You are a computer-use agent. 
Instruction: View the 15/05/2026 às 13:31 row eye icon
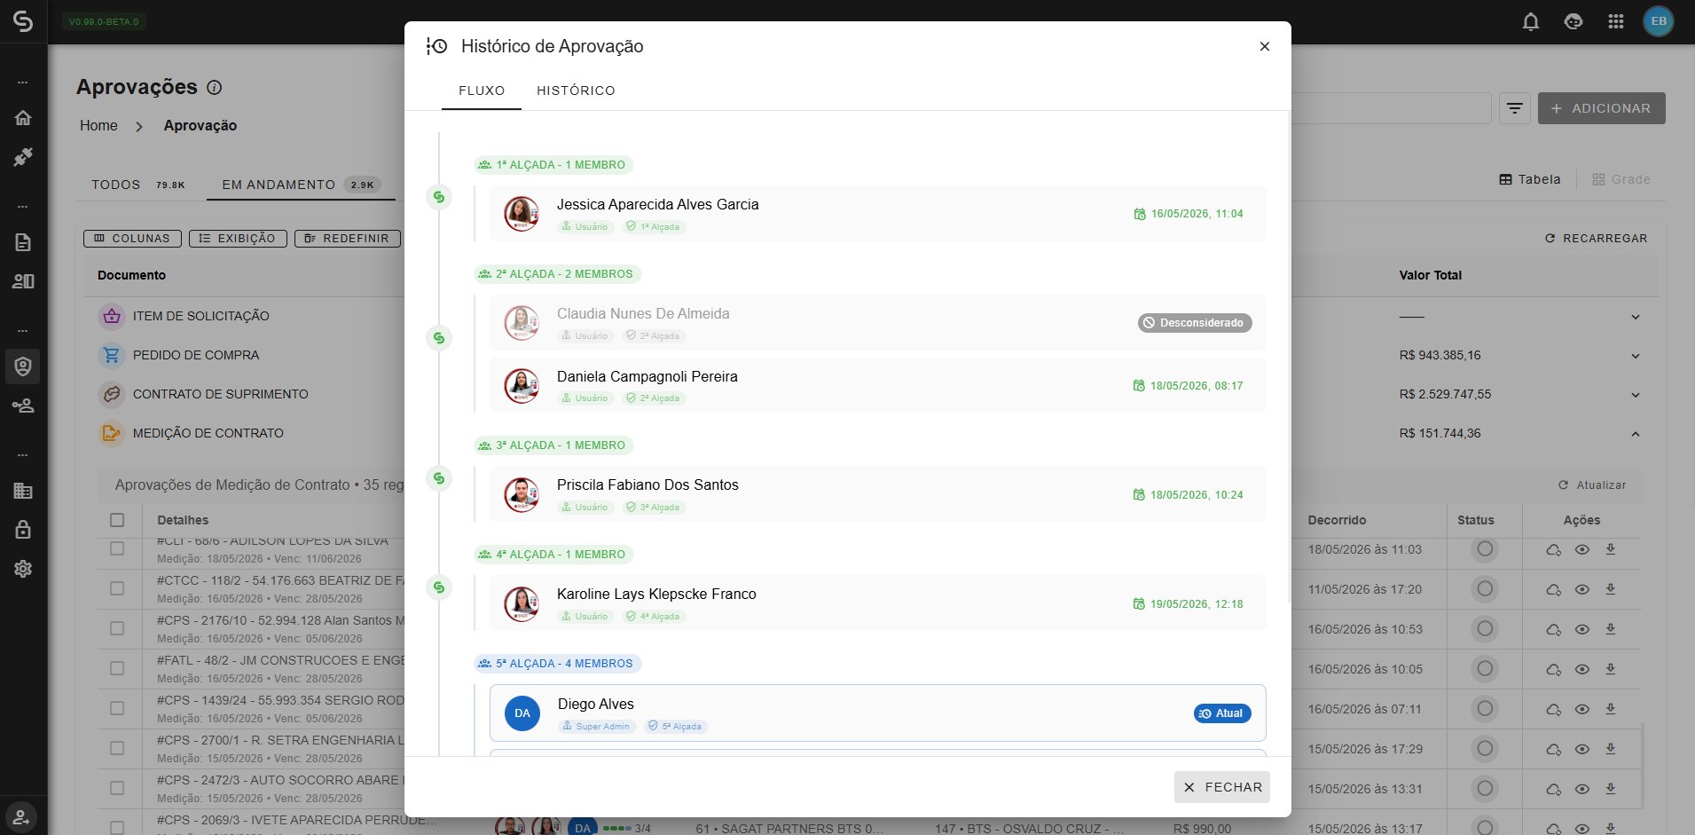(1581, 789)
